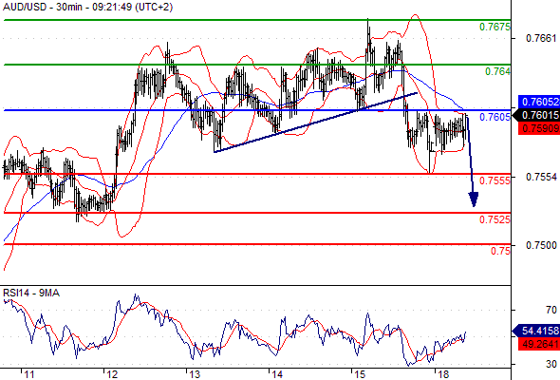Click date 15 on the time axis
The image size is (560, 380).
[360, 374]
